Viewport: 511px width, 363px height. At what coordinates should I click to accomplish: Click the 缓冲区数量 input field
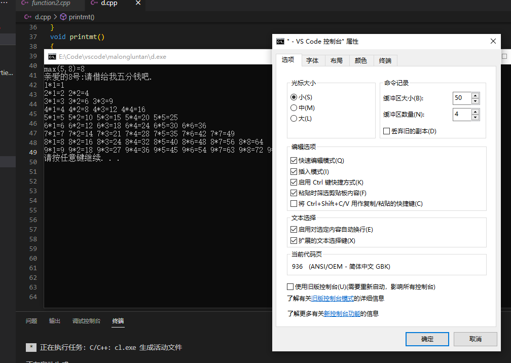(462, 115)
